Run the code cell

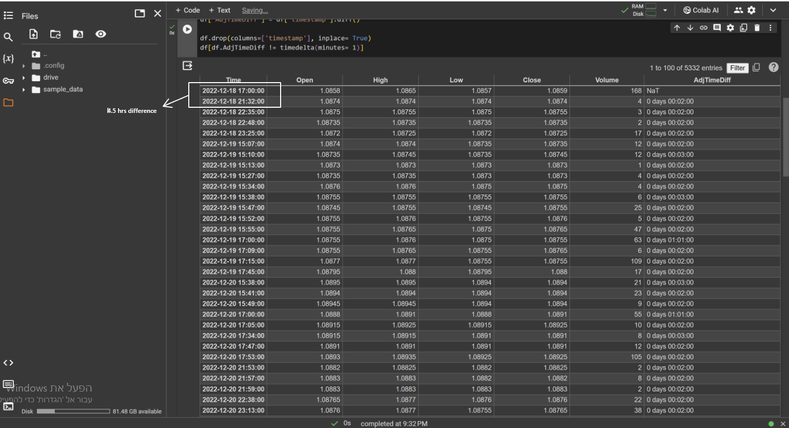pos(187,30)
